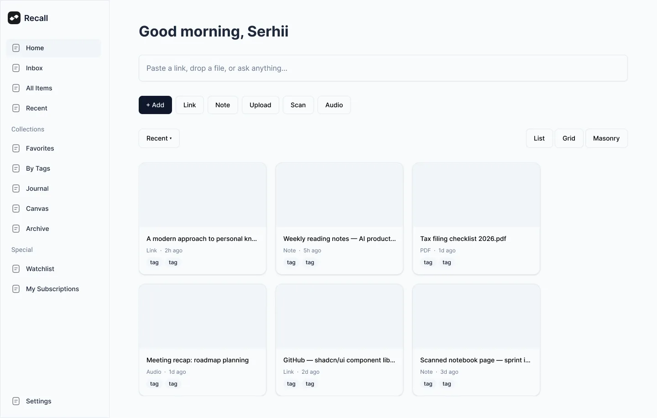657x418 pixels.
Task: Click the Inbox sidebar icon
Action: click(16, 68)
